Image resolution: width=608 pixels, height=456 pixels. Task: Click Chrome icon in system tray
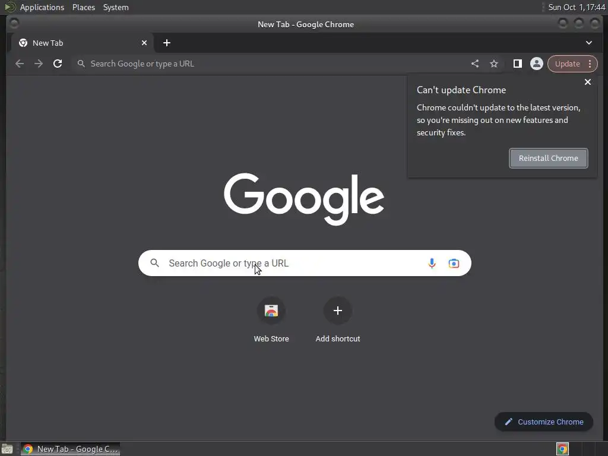pos(562,449)
